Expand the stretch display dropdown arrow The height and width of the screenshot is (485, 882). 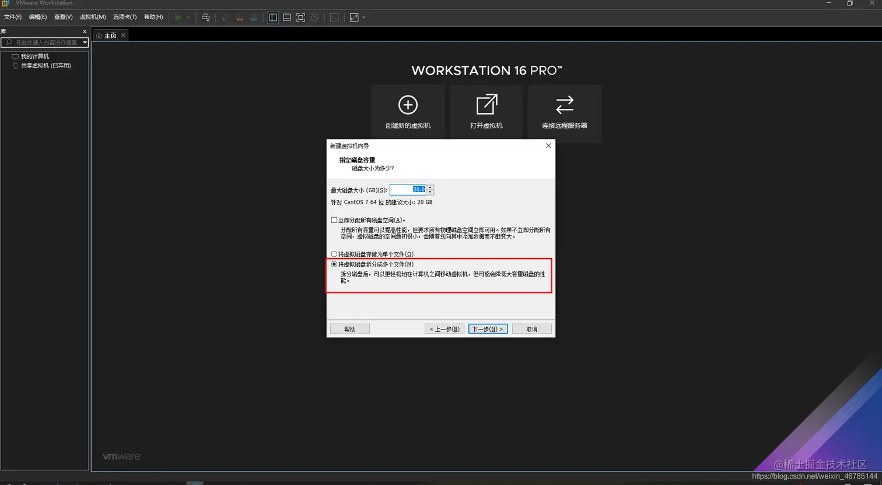[x=364, y=17]
